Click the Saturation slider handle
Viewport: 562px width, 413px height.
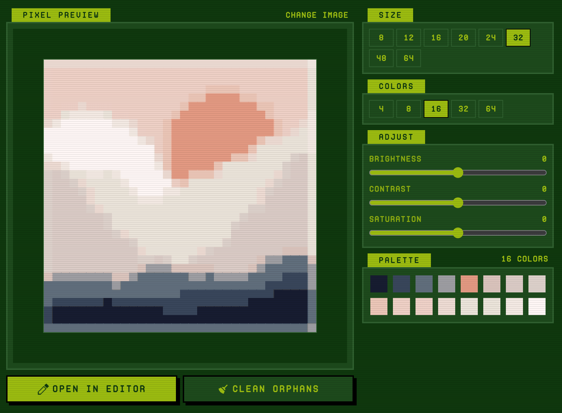pyautogui.click(x=458, y=233)
